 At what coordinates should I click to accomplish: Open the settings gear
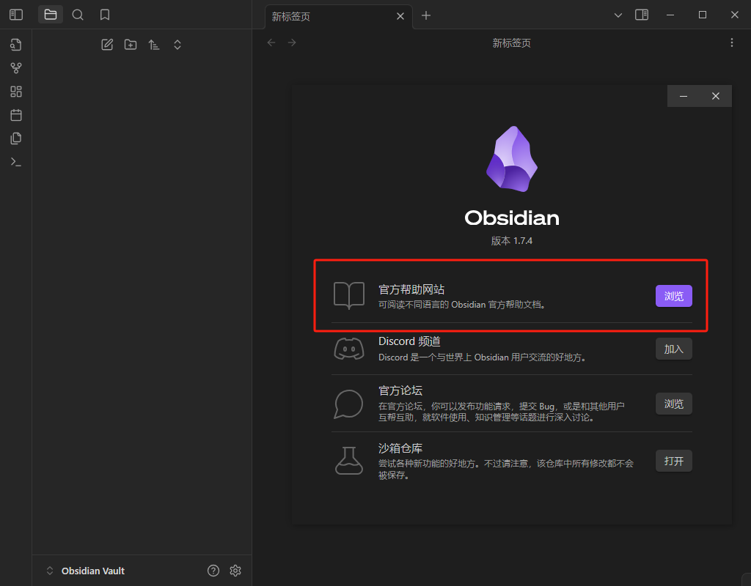click(x=235, y=570)
